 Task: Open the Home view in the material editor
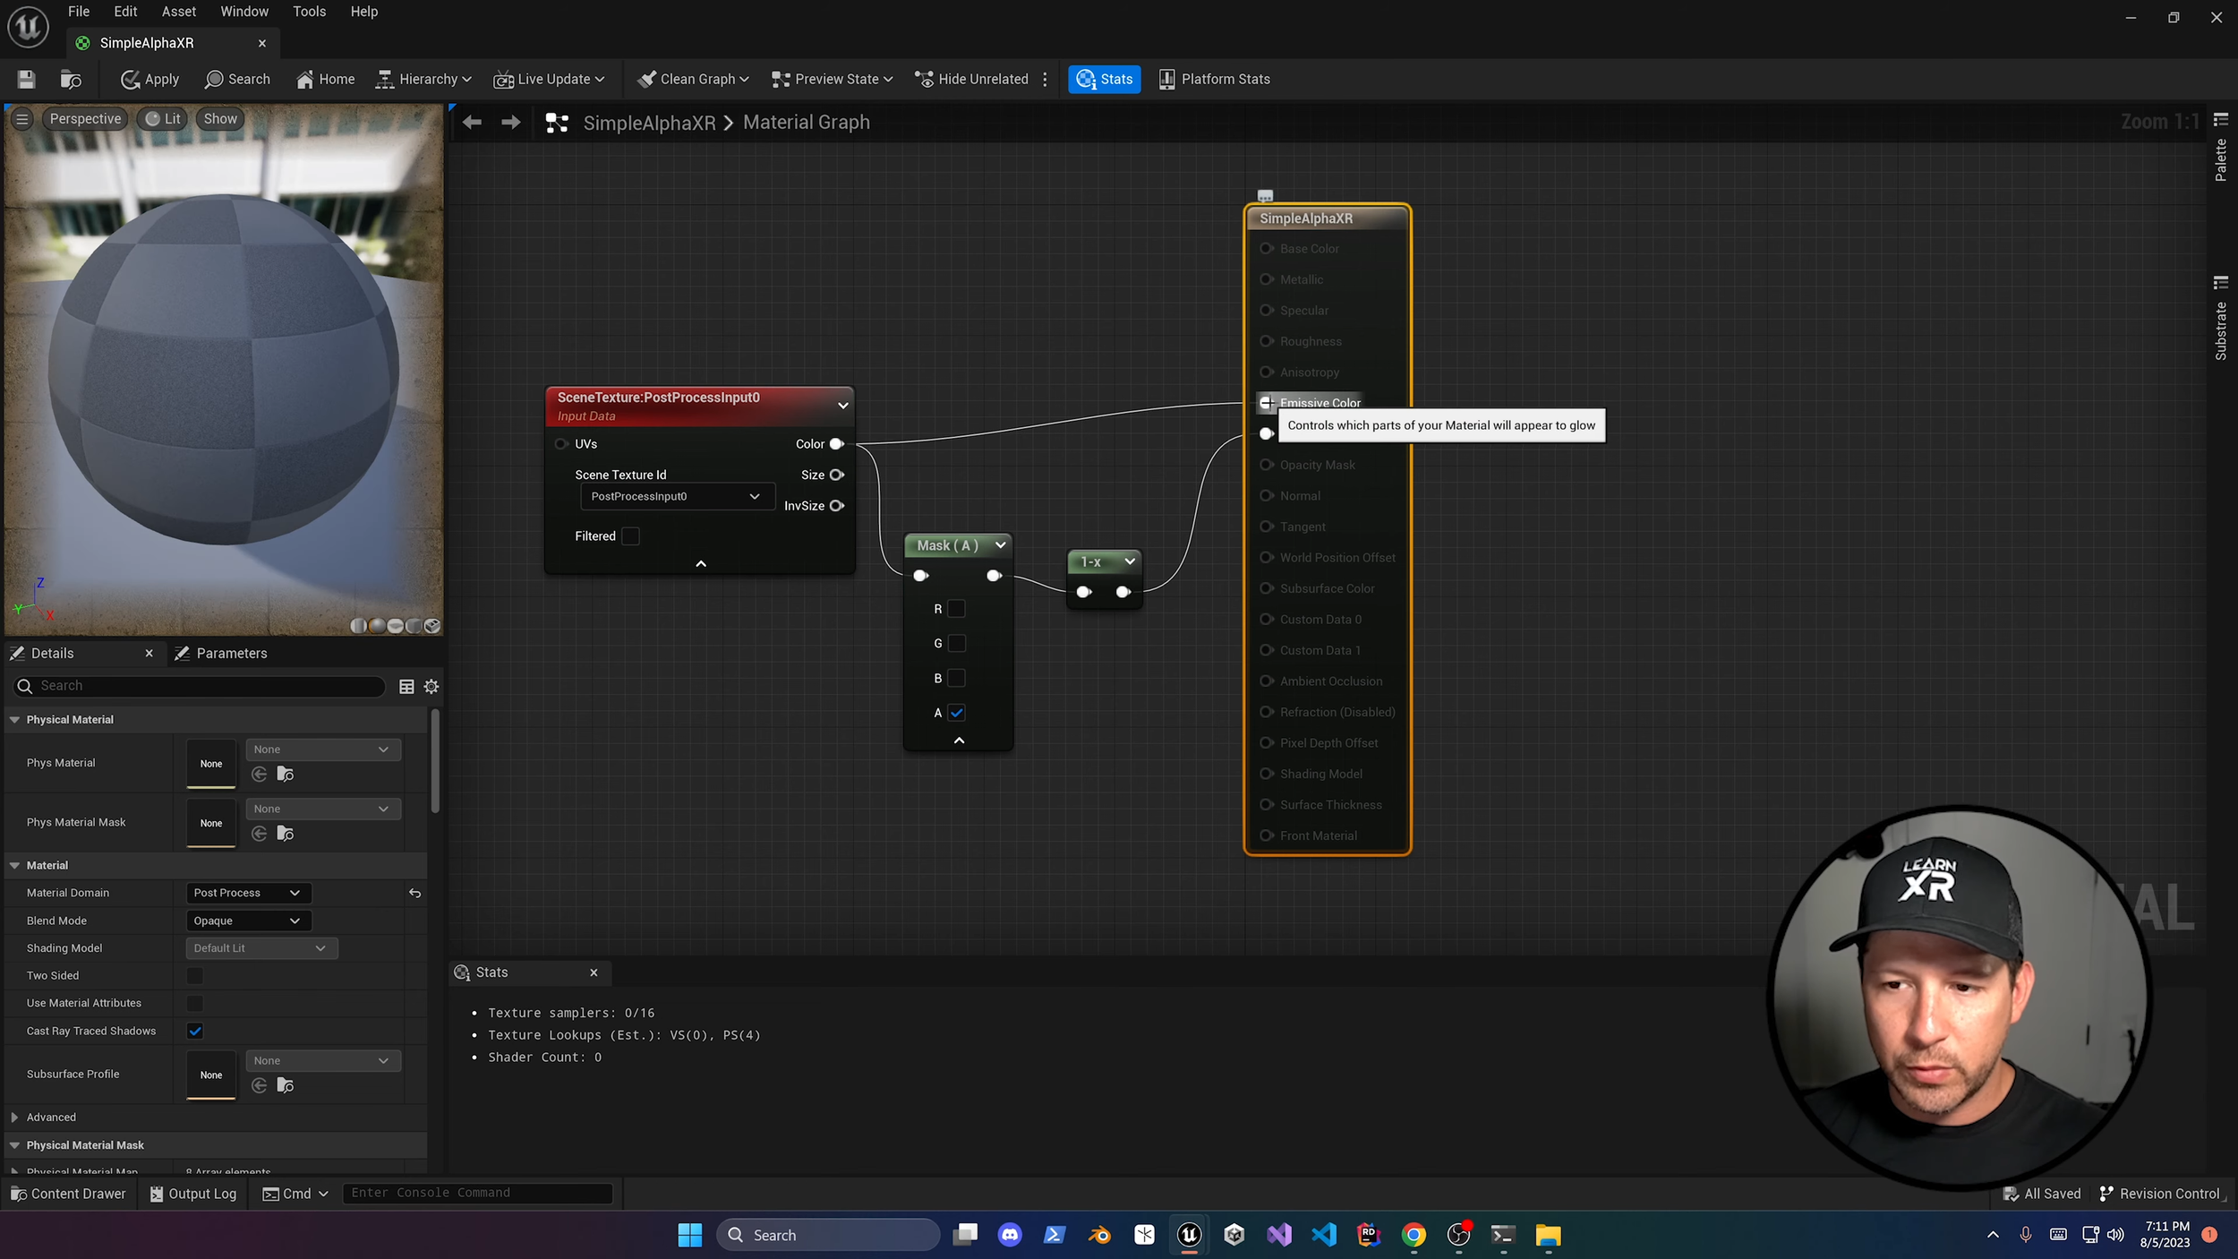point(324,79)
